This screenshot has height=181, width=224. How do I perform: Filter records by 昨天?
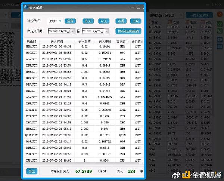(x=88, y=21)
